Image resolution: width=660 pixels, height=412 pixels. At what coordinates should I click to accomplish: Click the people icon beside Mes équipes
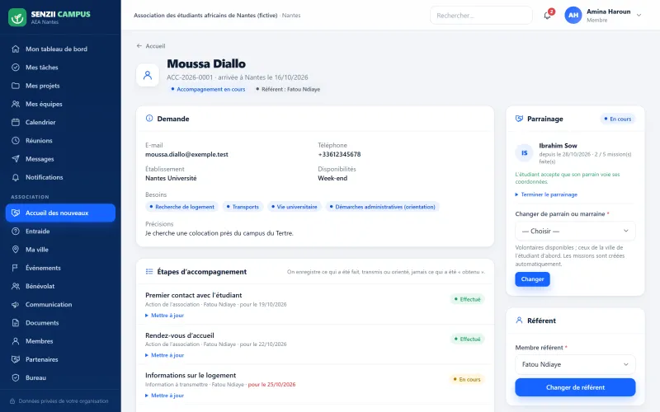pyautogui.click(x=16, y=104)
